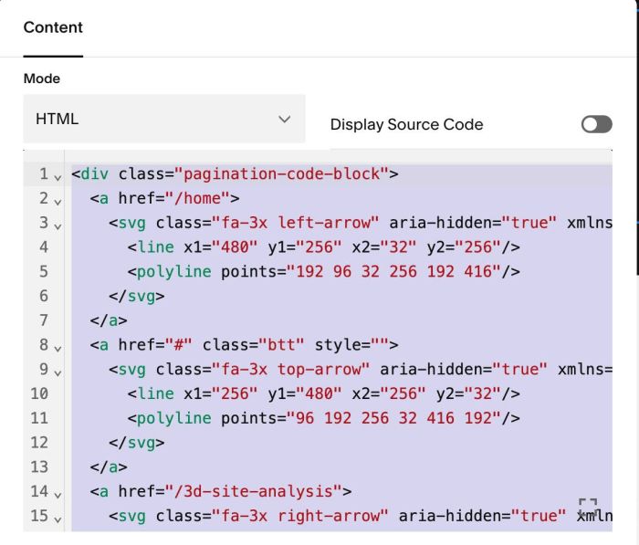Click the "/3d-site-analysis" href value
Screen dimensions: 639x545
click(254, 492)
